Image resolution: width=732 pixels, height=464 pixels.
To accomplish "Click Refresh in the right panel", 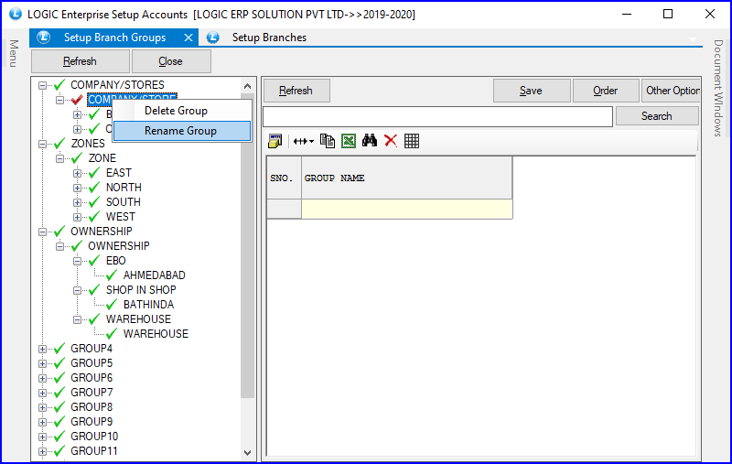I will click(296, 91).
